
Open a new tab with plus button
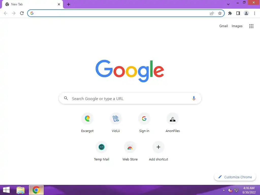(69, 4)
